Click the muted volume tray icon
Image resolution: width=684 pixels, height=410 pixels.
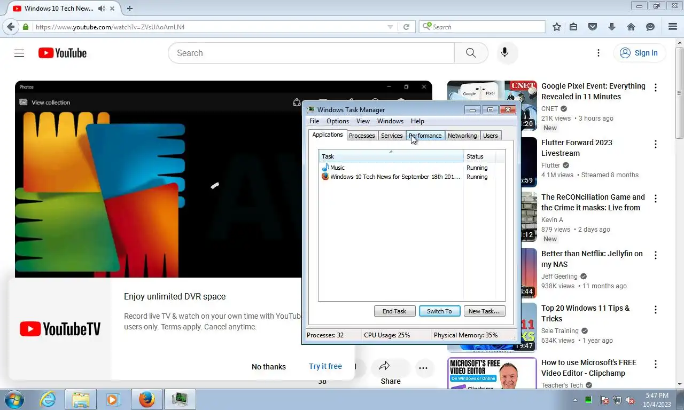point(631,400)
